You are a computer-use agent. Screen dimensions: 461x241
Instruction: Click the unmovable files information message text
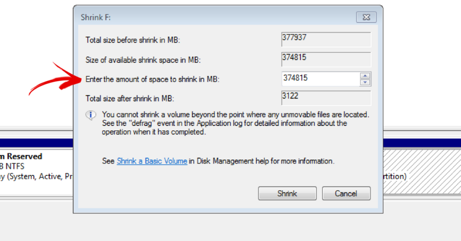(235, 123)
